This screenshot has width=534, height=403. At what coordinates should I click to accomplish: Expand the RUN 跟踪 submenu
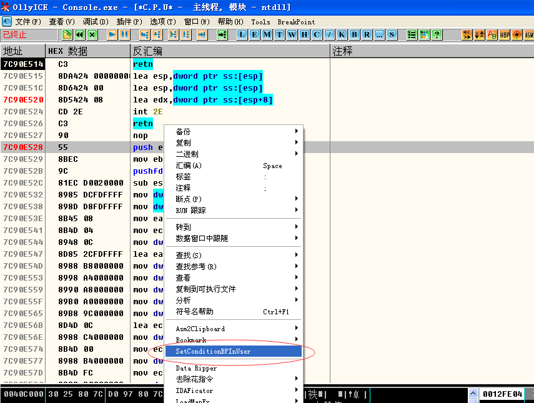coord(234,210)
